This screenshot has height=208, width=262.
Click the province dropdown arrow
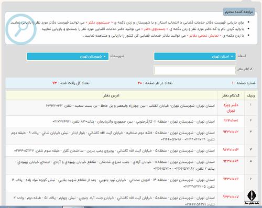point(232,57)
